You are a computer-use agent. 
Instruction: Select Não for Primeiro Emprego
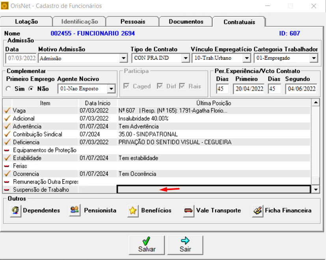pyautogui.click(x=32, y=89)
